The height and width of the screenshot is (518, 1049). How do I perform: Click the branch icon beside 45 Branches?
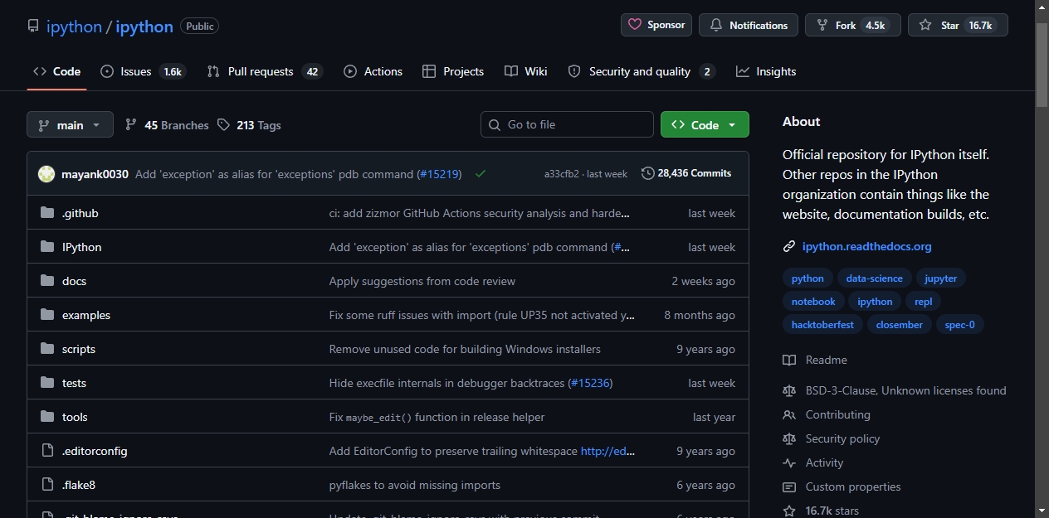click(131, 124)
